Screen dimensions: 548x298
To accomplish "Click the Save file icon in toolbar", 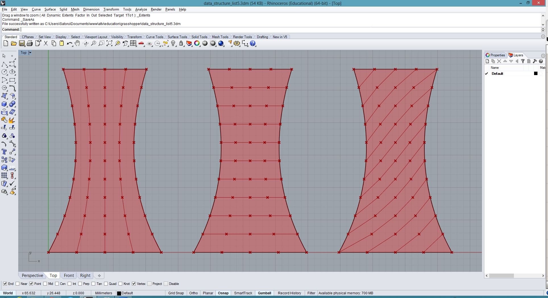I will click(x=22, y=44).
